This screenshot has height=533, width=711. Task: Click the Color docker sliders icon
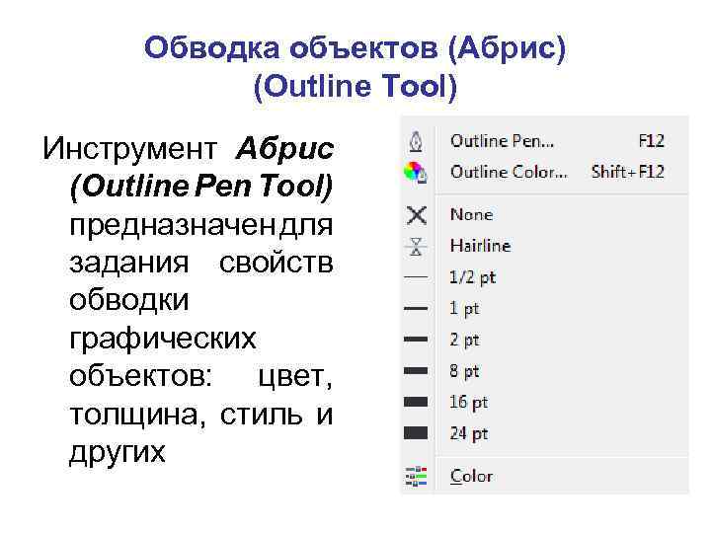pos(416,476)
